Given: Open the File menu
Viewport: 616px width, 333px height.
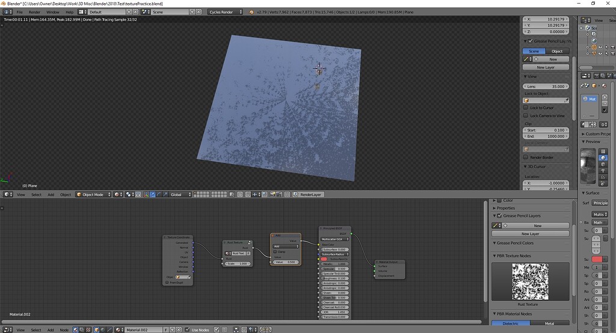Looking at the screenshot, I should click(x=20, y=12).
